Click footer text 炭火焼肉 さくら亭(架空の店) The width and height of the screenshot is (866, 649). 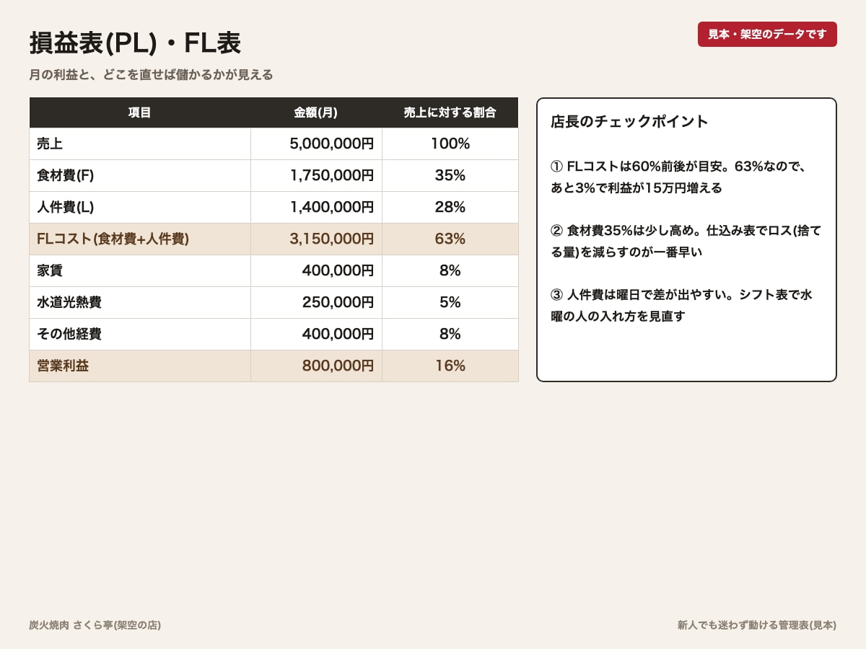(x=95, y=625)
